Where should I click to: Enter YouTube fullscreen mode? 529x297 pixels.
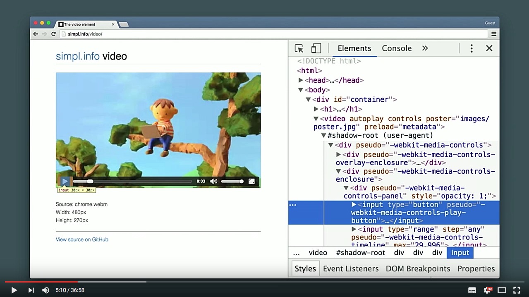tap(517, 290)
